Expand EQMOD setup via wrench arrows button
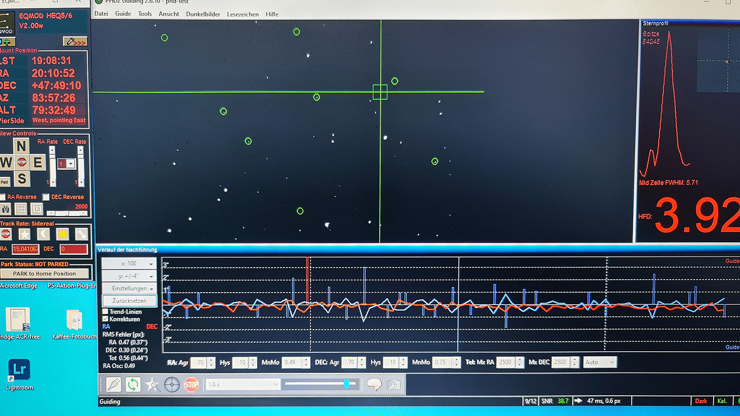This screenshot has width=740, height=416. point(75,42)
